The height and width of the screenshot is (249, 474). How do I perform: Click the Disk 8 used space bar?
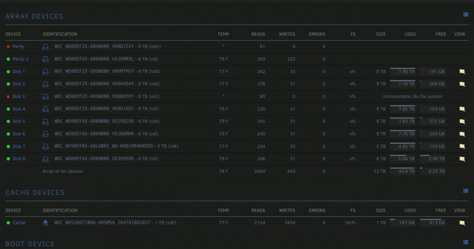[x=402, y=159]
